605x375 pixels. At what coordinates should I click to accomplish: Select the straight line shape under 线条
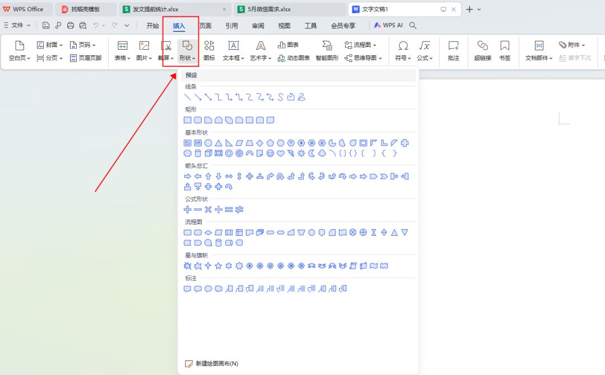[x=188, y=97]
